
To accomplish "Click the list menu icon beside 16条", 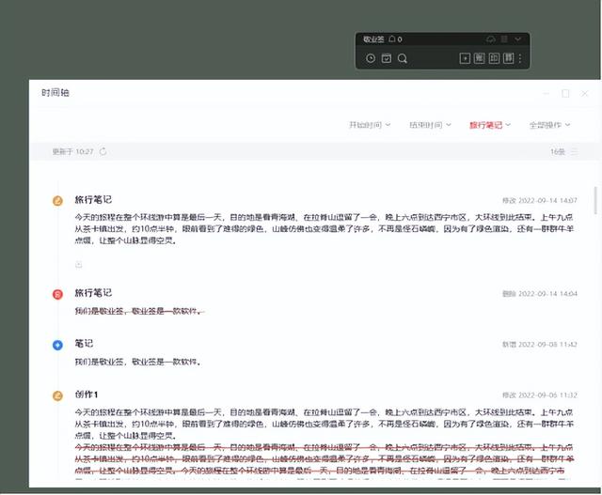I will (574, 152).
